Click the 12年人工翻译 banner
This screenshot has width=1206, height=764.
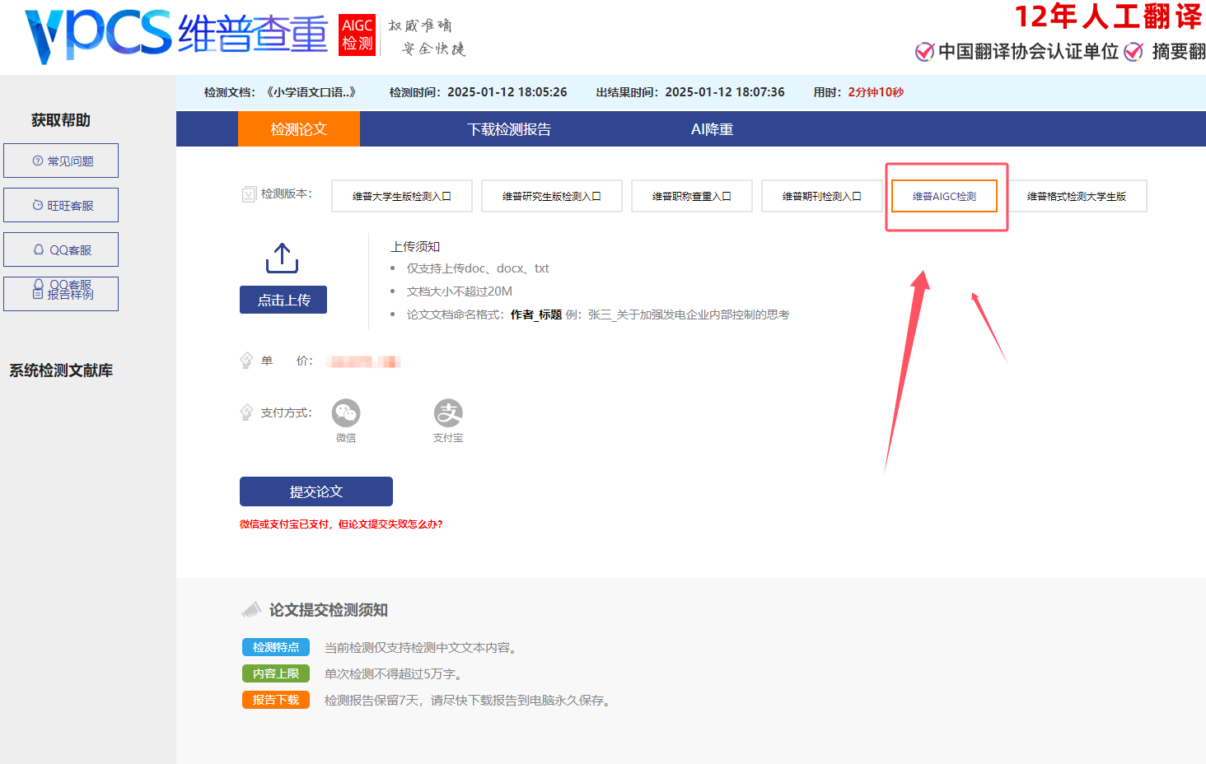click(1109, 16)
